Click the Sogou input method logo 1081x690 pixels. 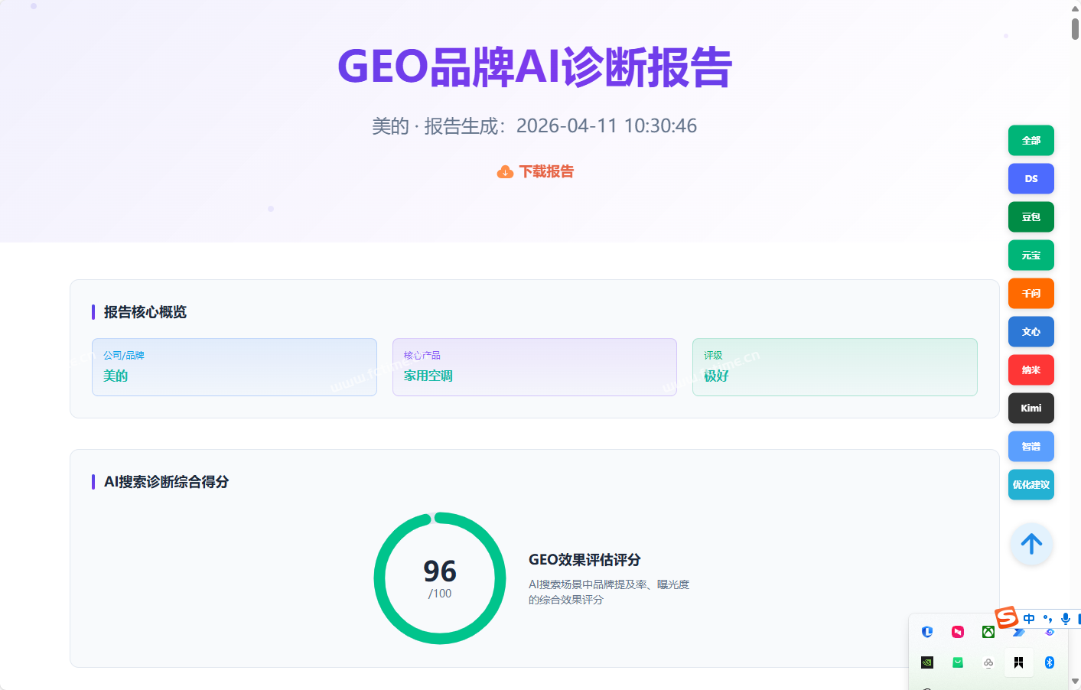(1006, 617)
